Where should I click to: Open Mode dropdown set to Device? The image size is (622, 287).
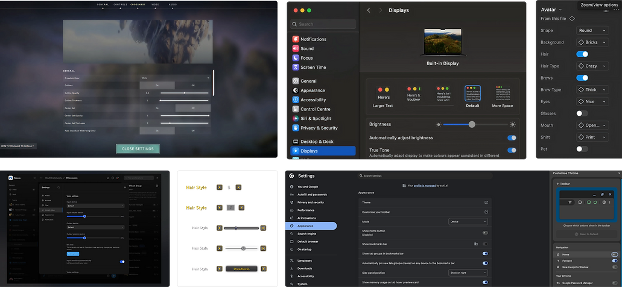pyautogui.click(x=468, y=222)
